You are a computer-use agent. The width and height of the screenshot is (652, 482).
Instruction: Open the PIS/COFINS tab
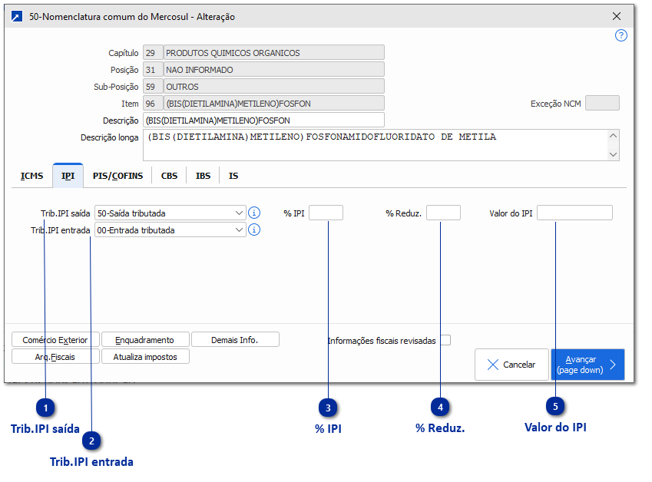(117, 176)
